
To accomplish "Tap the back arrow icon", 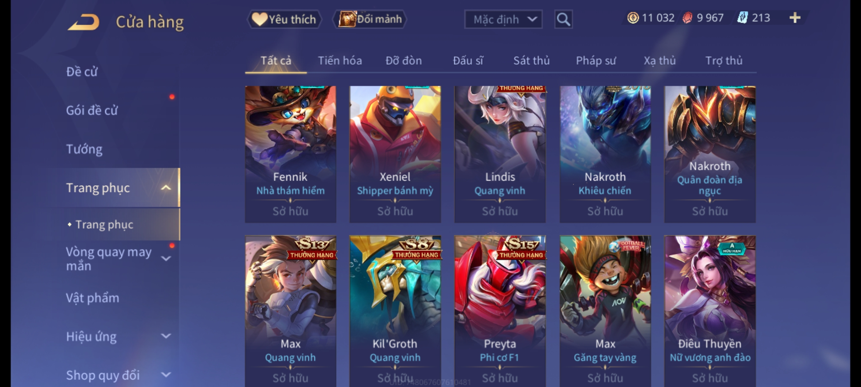I will click(84, 22).
